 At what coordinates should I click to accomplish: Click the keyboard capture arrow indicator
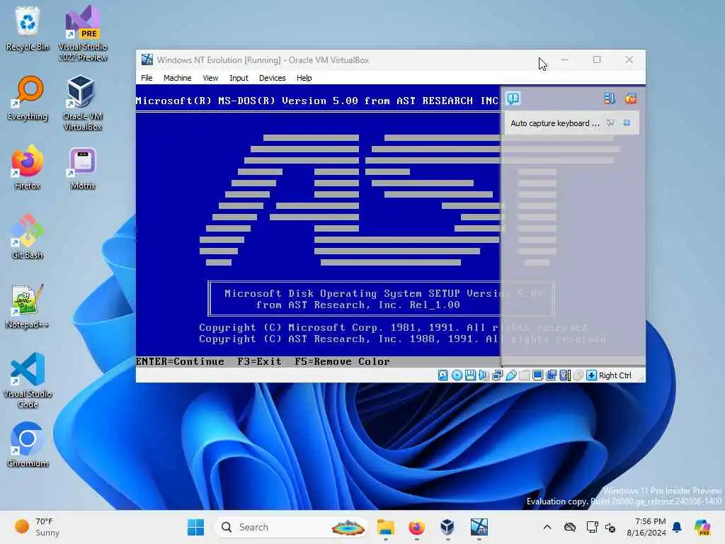[591, 375]
